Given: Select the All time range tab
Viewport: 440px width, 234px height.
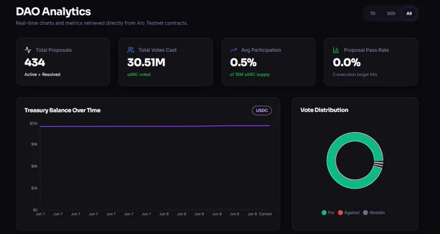Looking at the screenshot, I should pyautogui.click(x=409, y=14).
